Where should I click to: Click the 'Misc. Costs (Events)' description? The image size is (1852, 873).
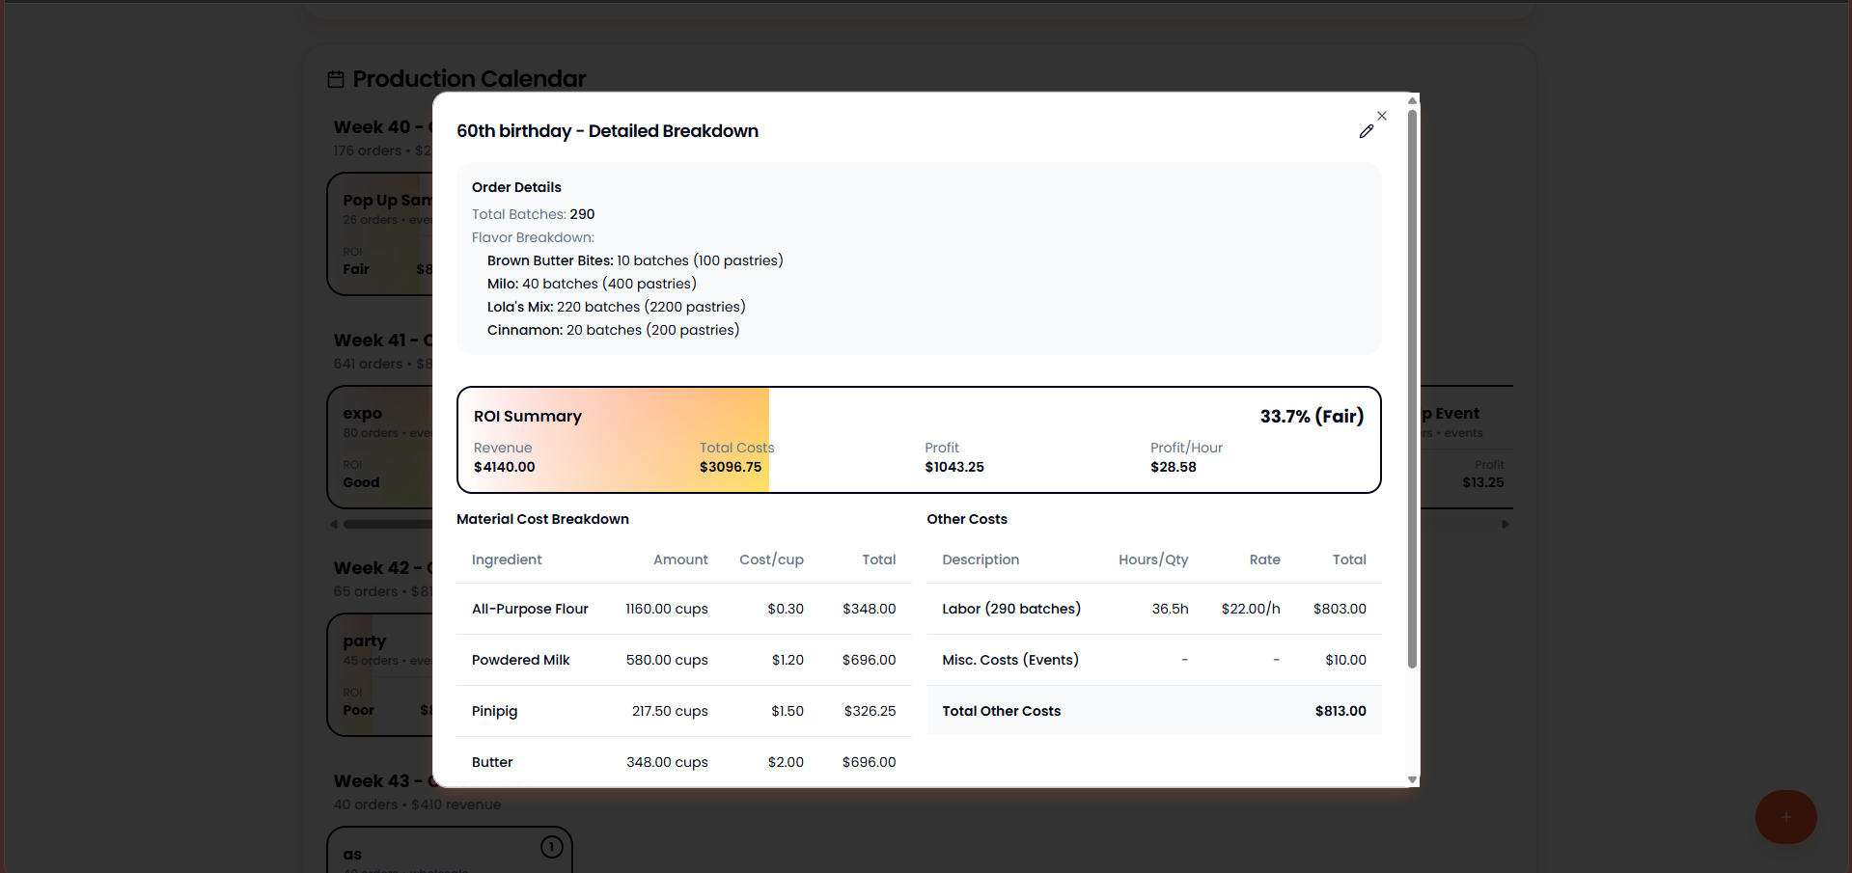1010,660
